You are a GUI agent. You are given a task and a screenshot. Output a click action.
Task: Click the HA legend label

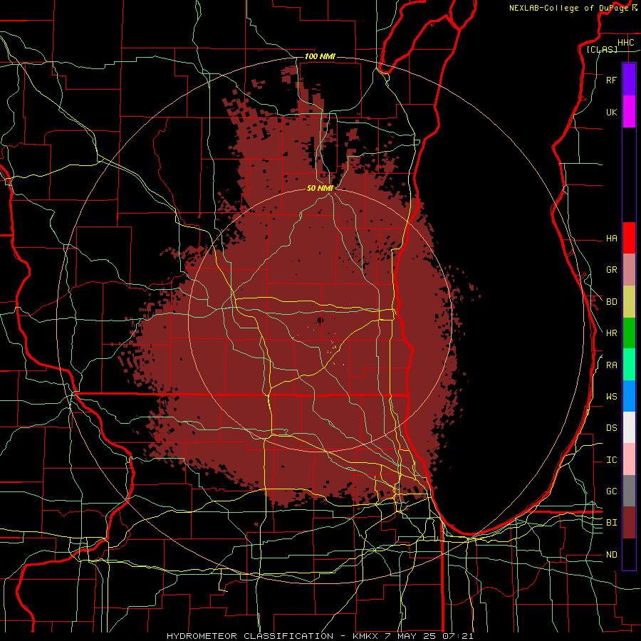tap(611, 238)
